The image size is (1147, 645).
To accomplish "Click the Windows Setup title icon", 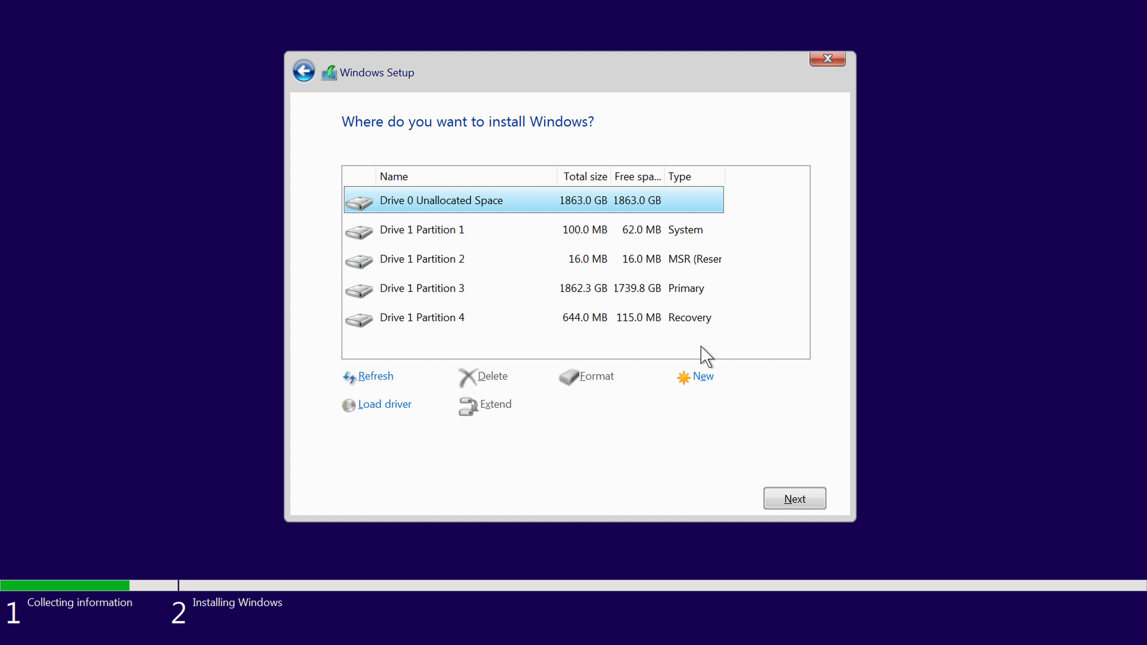I will 329,73.
